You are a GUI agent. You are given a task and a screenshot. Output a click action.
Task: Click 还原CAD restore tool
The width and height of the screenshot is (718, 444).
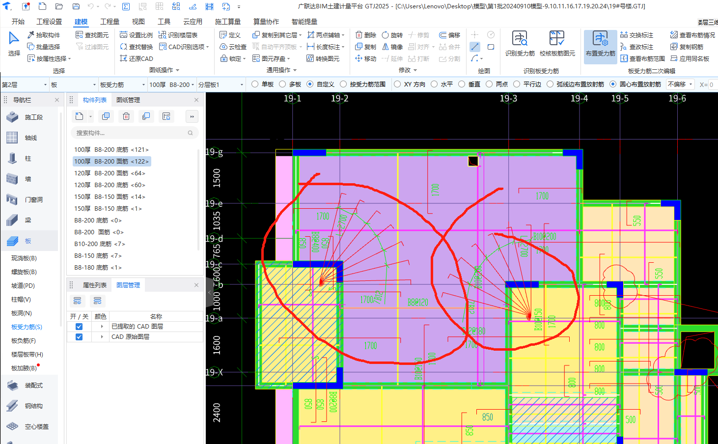tap(136, 58)
